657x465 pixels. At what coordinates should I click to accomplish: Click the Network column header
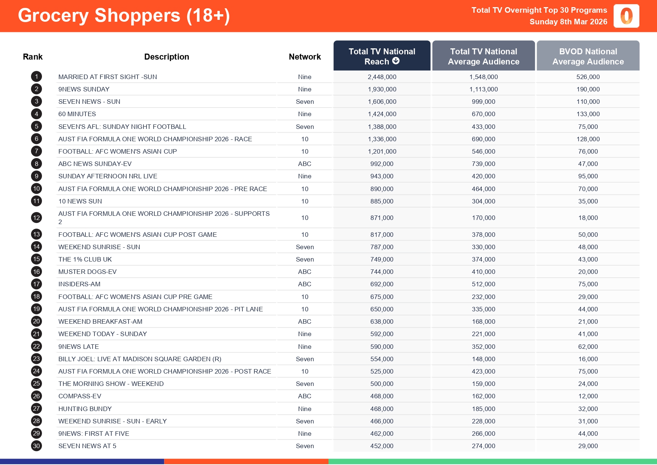click(305, 57)
